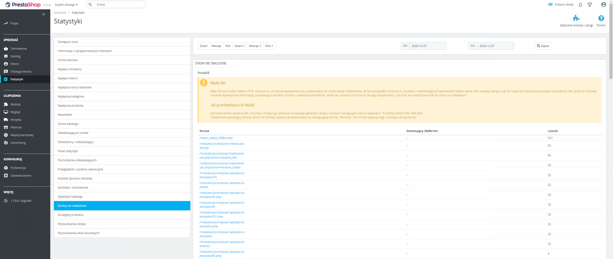Select Statystyki in the sidebar

click(x=25, y=79)
